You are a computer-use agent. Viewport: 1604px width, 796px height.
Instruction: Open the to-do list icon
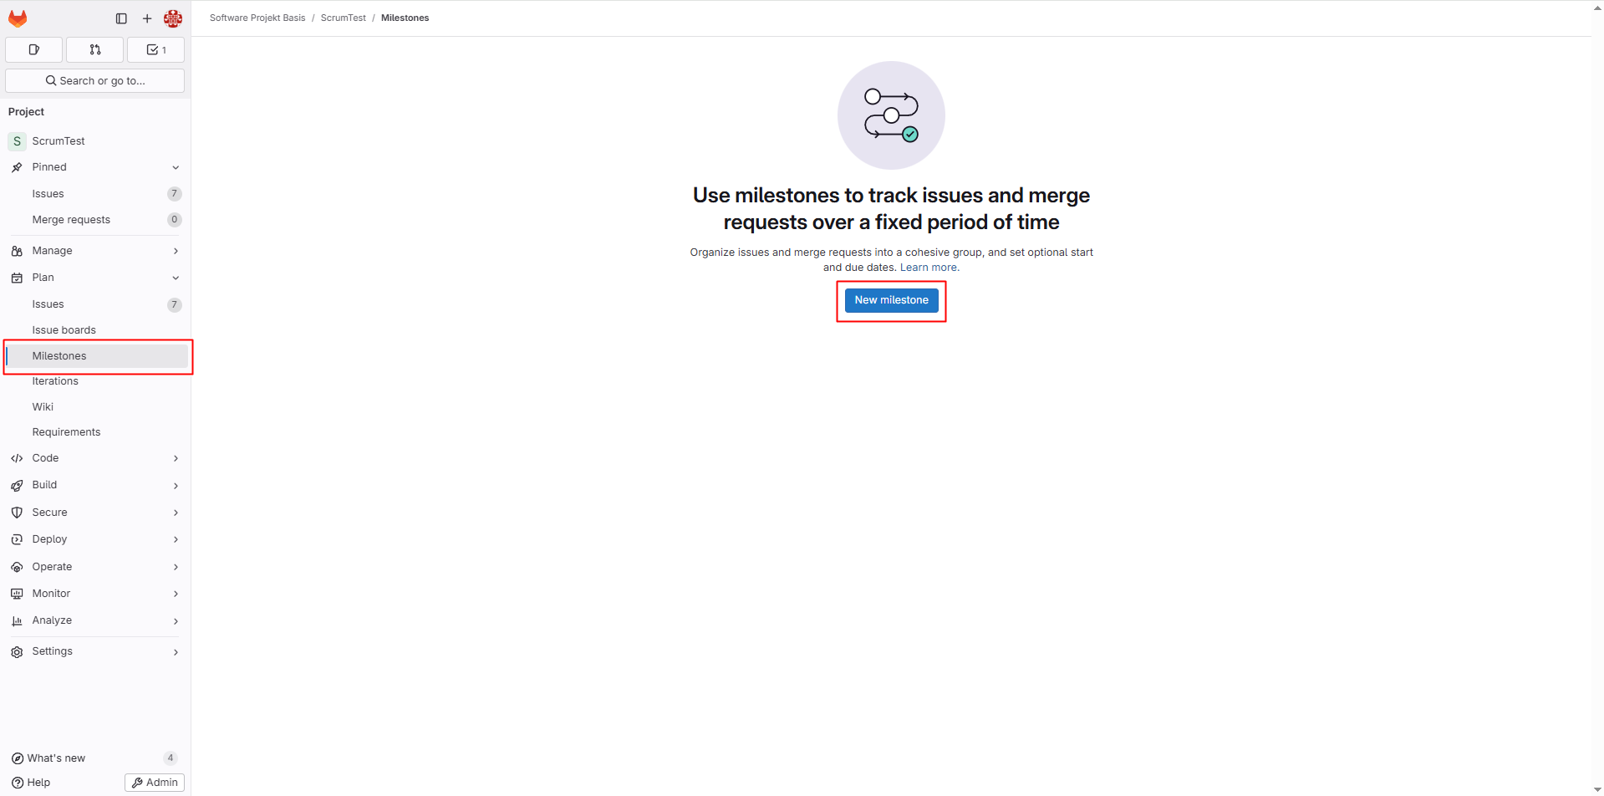pyautogui.click(x=156, y=50)
